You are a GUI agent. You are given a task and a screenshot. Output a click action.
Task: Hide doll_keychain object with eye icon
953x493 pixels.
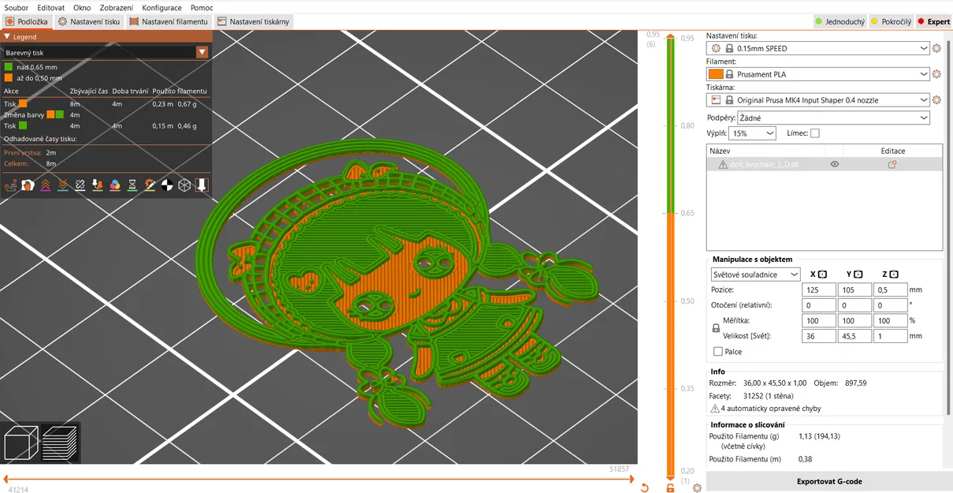point(835,164)
